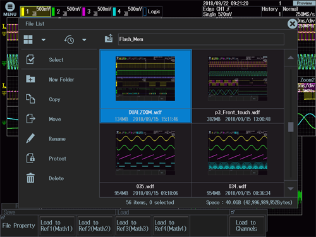This screenshot has height=237, width=316.
Task: Click the 035.wdf file name
Action: [x=145, y=186]
